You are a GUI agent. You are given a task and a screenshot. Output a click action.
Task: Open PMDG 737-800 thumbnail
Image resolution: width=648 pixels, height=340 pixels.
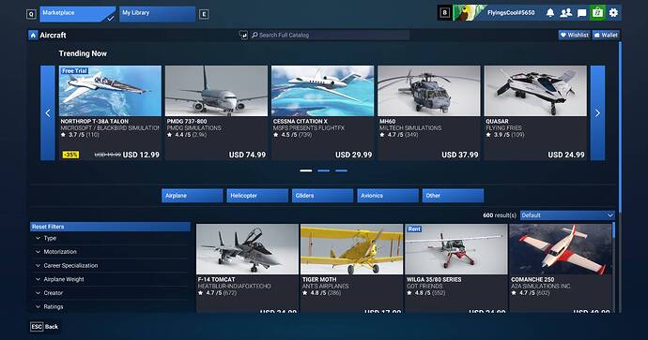(x=216, y=91)
